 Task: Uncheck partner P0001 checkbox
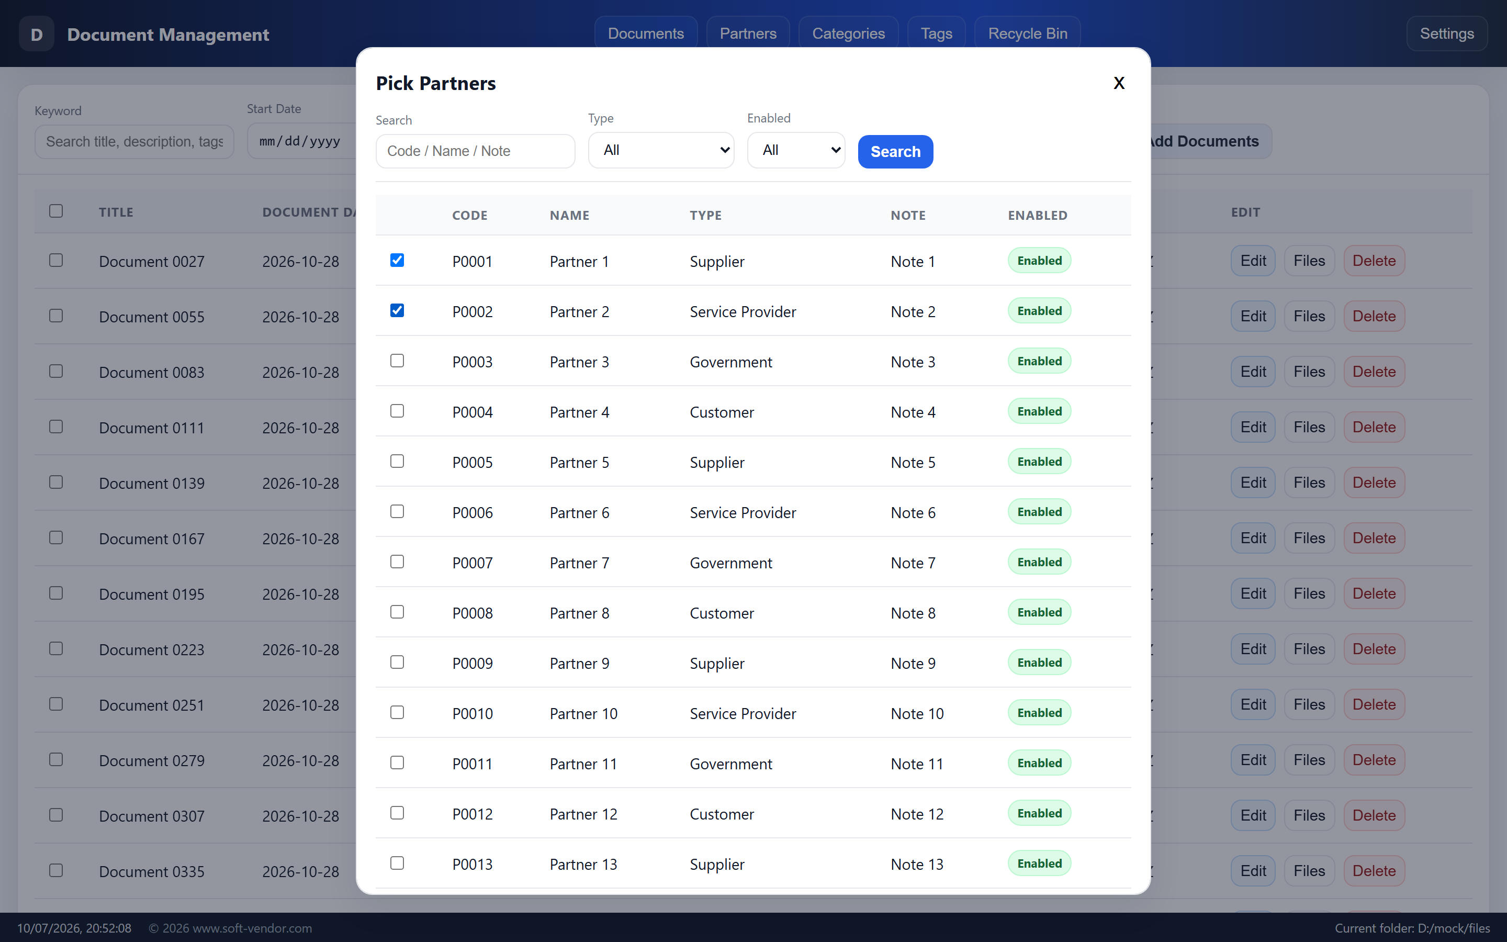coord(397,260)
